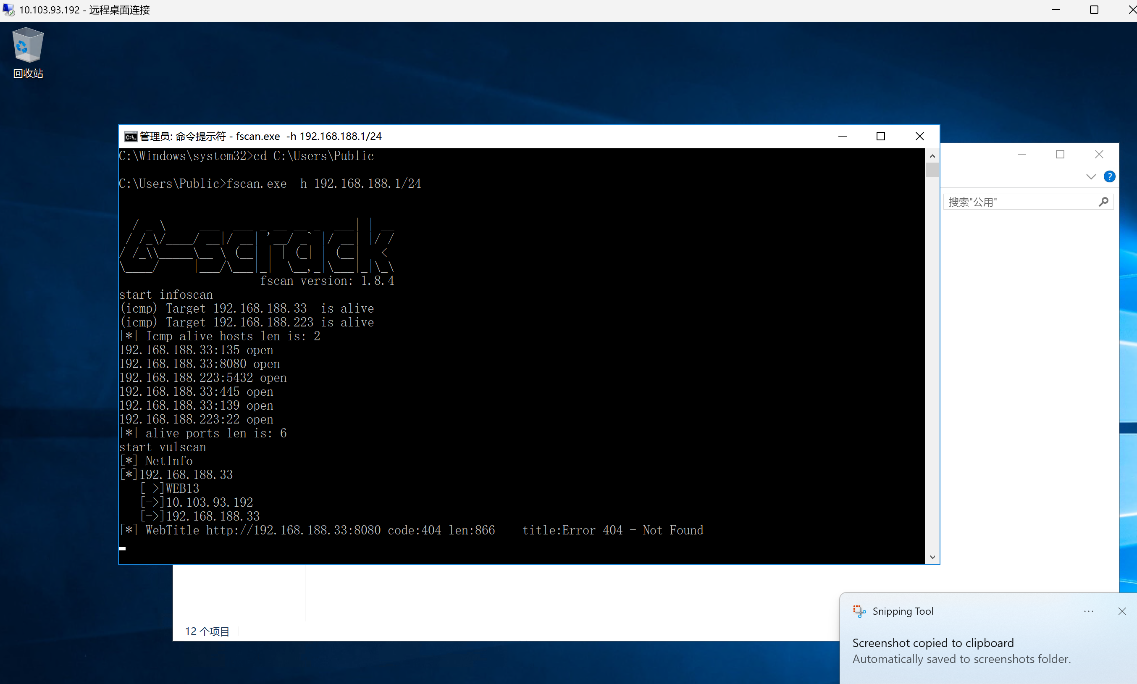Minimize the Command Prompt window
The height and width of the screenshot is (684, 1137).
pyautogui.click(x=842, y=137)
